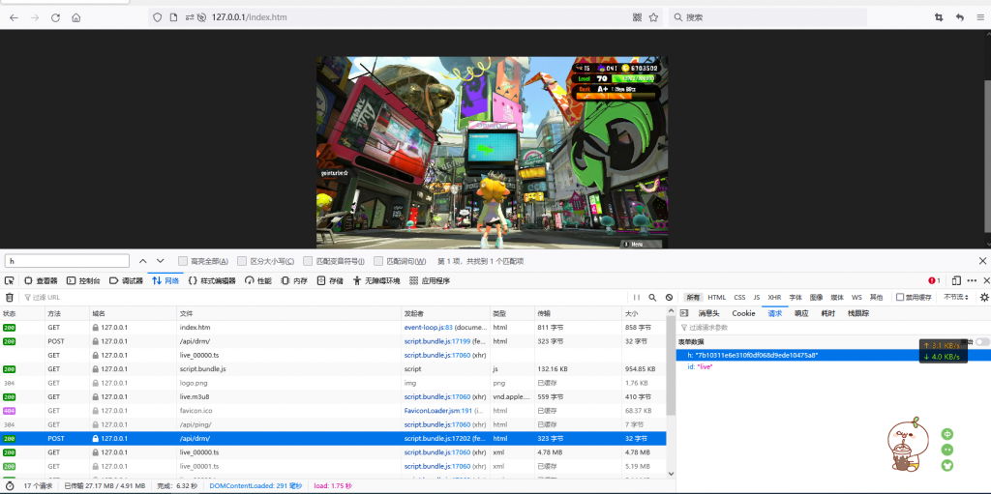Open the 存储 storage tab
The width and height of the screenshot is (991, 494).
point(330,280)
